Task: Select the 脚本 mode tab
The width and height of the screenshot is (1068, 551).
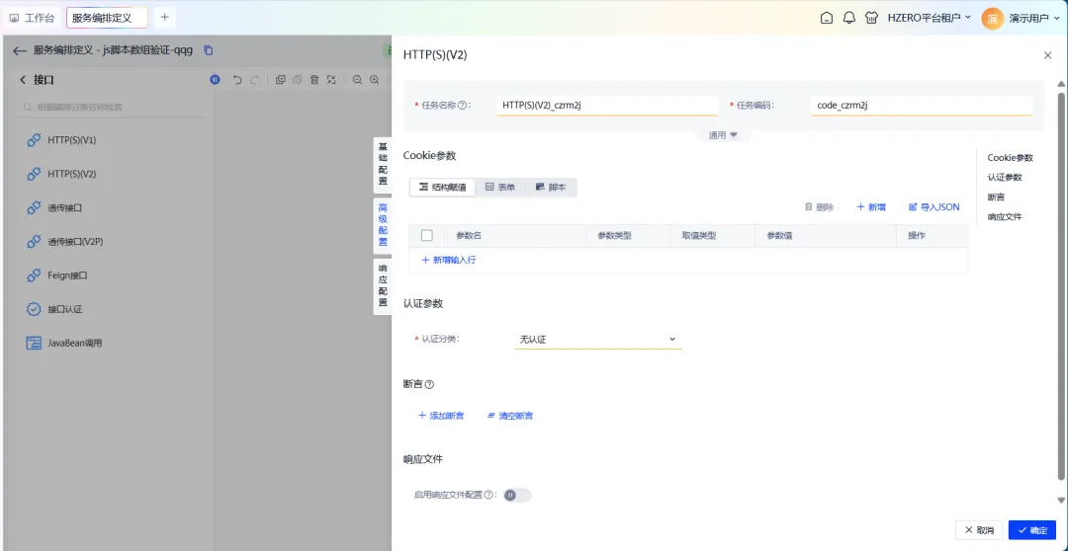Action: tap(551, 187)
